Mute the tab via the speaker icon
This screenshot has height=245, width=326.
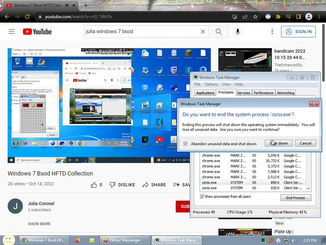click(x=67, y=5)
